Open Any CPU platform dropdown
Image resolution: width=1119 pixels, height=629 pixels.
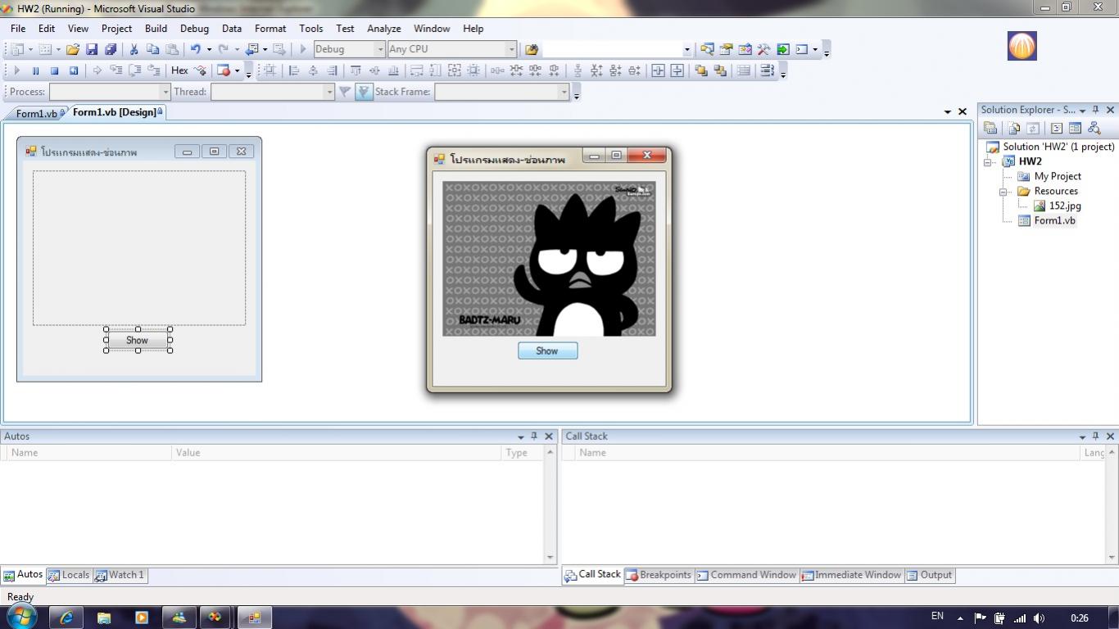(x=511, y=49)
